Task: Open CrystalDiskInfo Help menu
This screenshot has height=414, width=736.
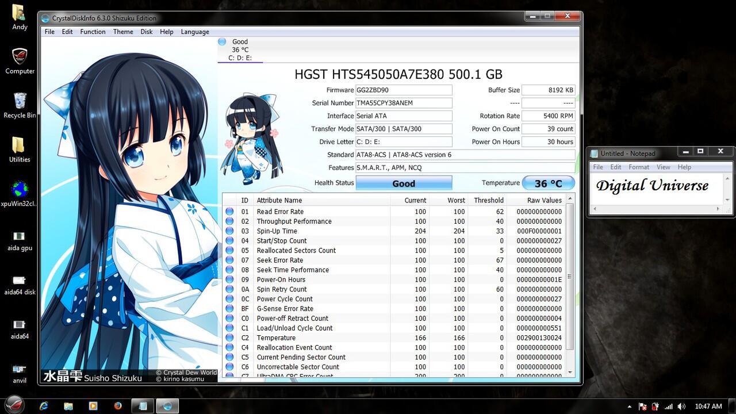Action: (x=167, y=32)
